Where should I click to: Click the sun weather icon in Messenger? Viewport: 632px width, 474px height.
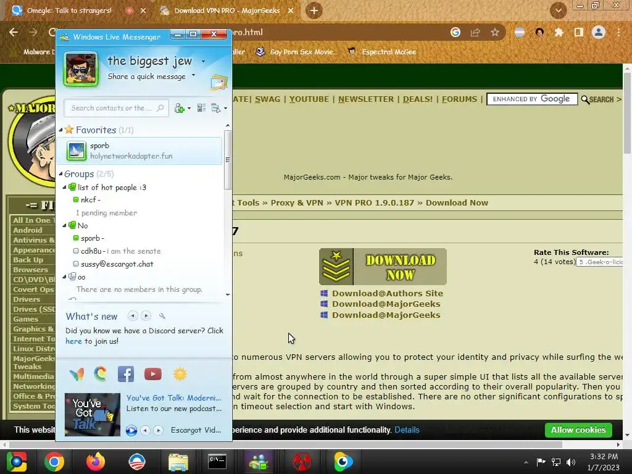180,374
